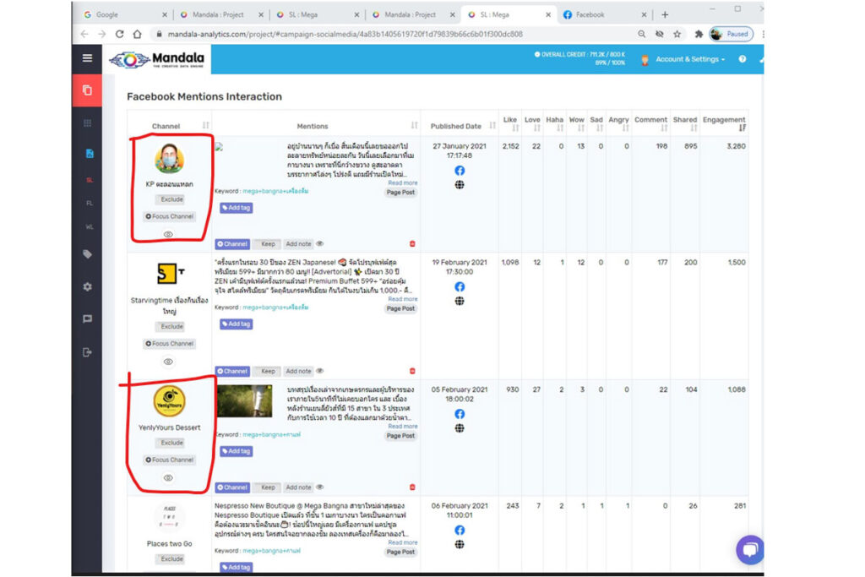
Task: Toggle eye icon beside Add note in YenlyYours row
Action: (x=320, y=487)
